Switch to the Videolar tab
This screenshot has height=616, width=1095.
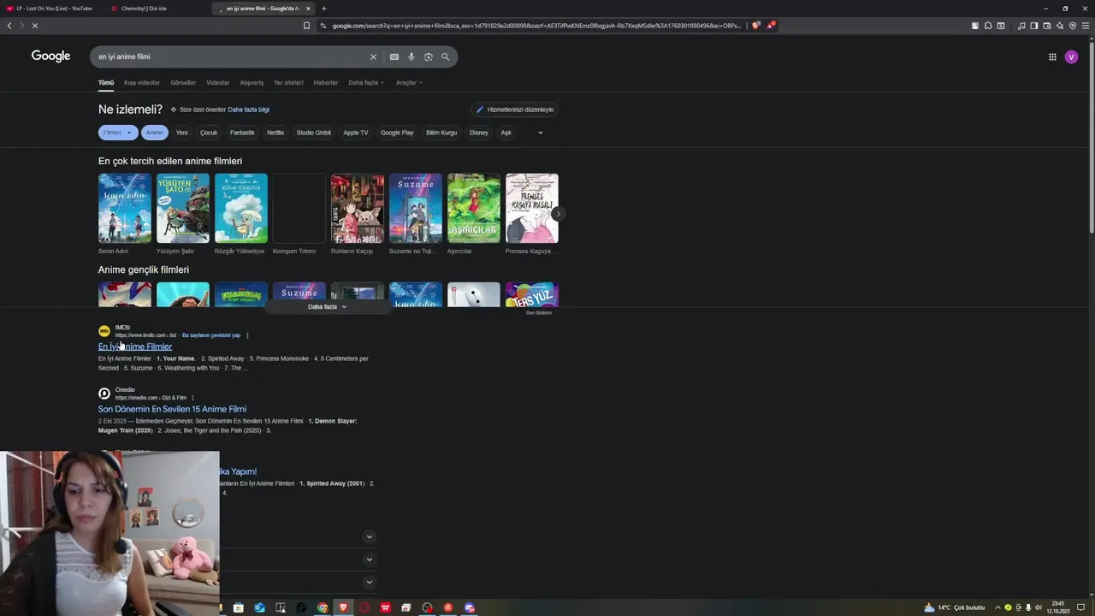[218, 83]
